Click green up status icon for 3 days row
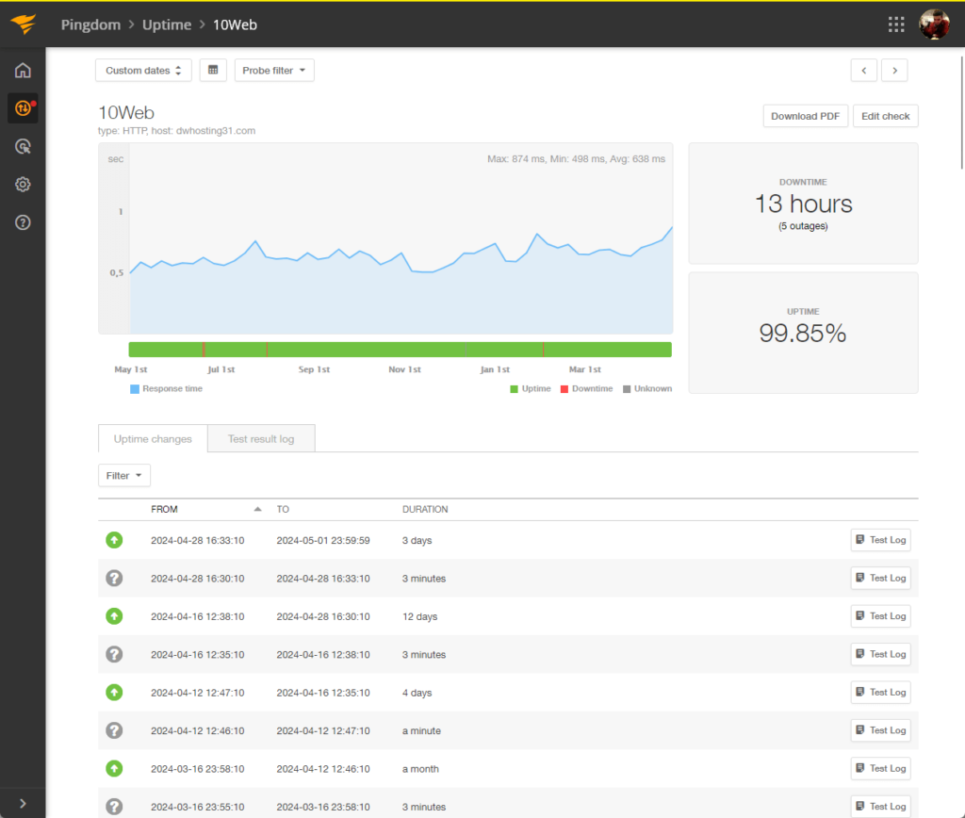 [114, 540]
